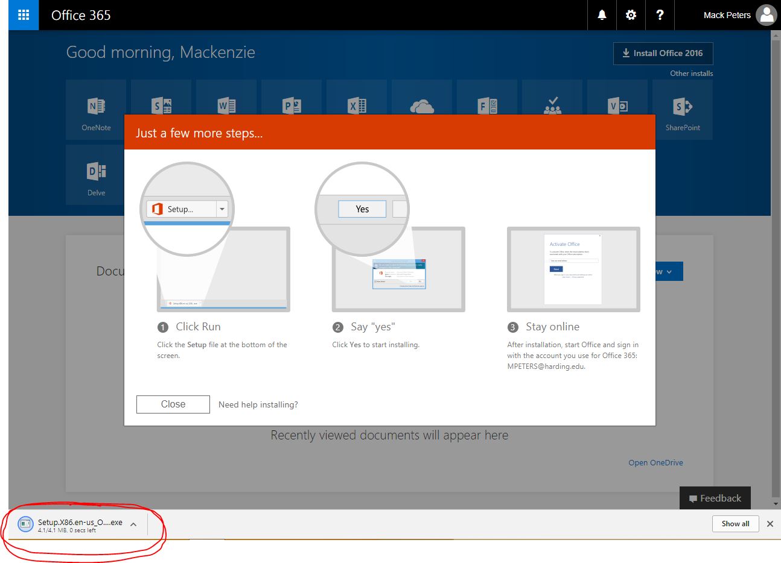
Task: Open the Office 365 app launcher grid
Action: 23,15
